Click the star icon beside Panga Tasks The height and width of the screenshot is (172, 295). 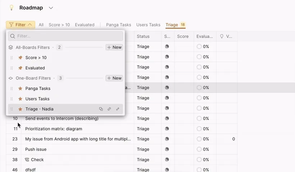(21, 89)
